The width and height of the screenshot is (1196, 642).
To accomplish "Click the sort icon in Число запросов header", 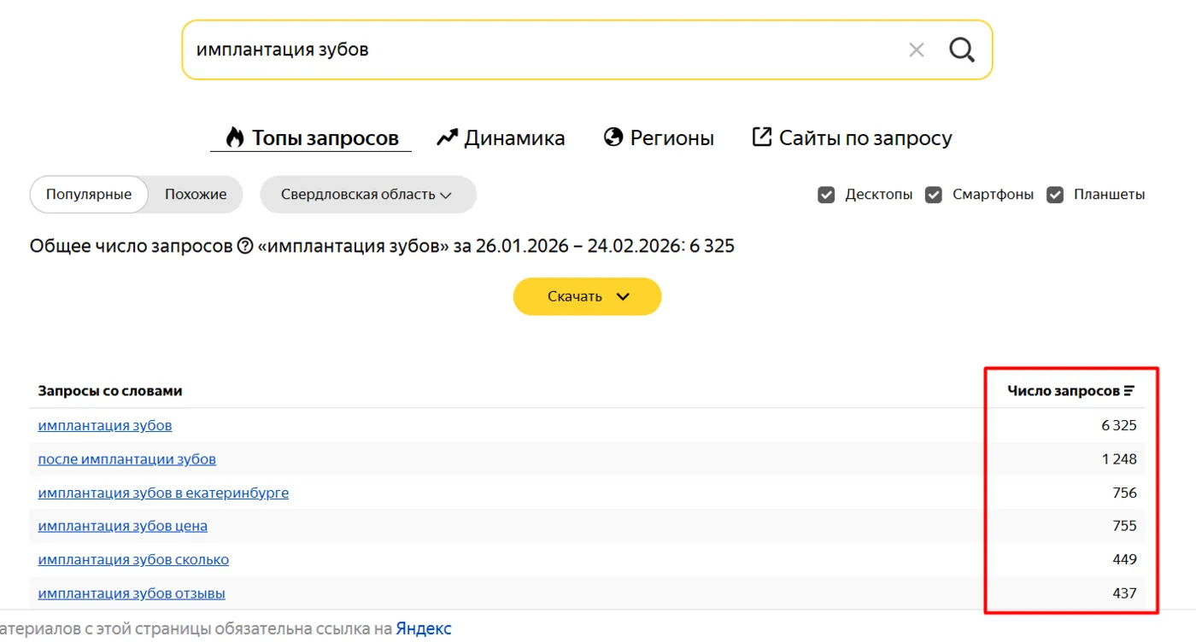I will [1129, 389].
